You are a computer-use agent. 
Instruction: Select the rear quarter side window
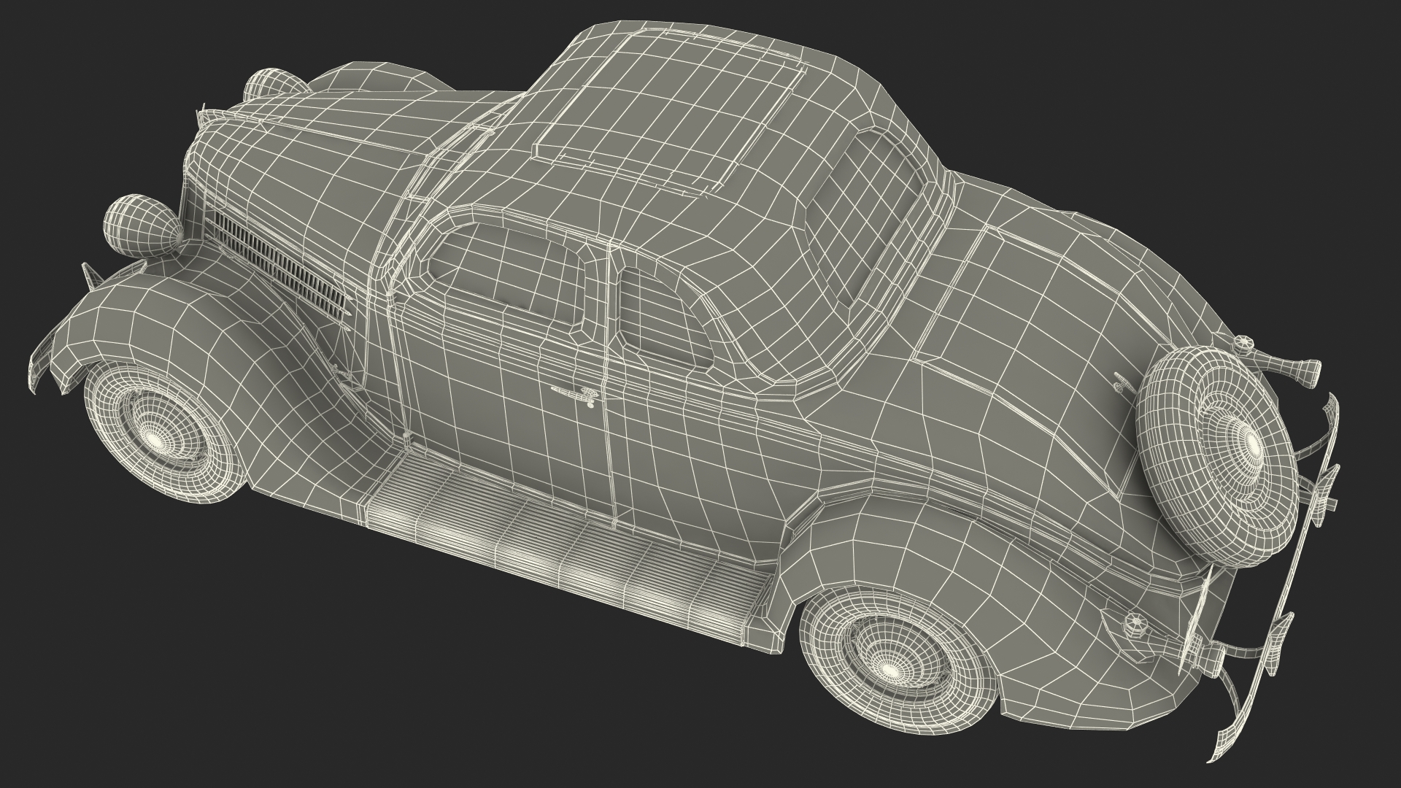[664, 317]
